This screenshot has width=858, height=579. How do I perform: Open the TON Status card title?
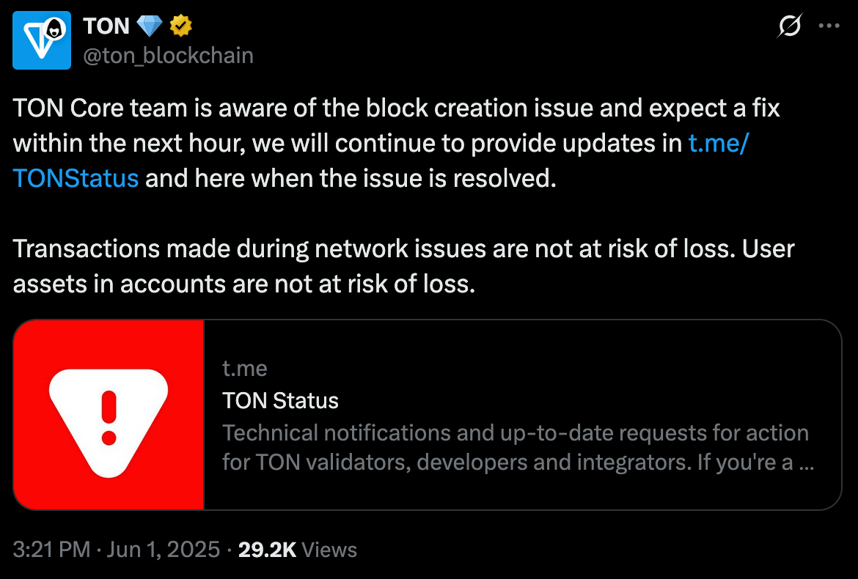(x=280, y=401)
